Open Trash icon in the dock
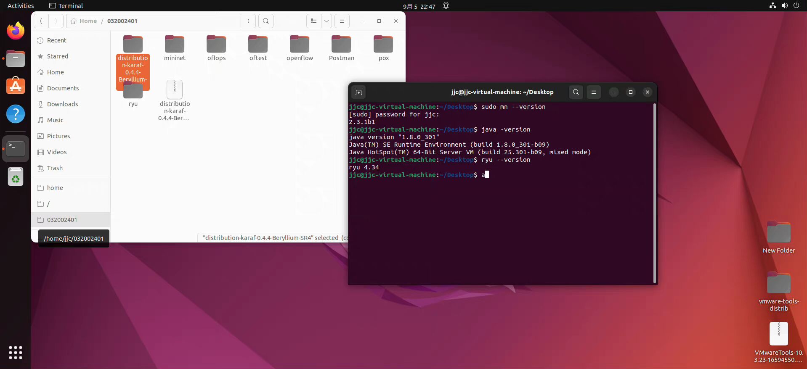This screenshot has height=369, width=807. coord(16,177)
